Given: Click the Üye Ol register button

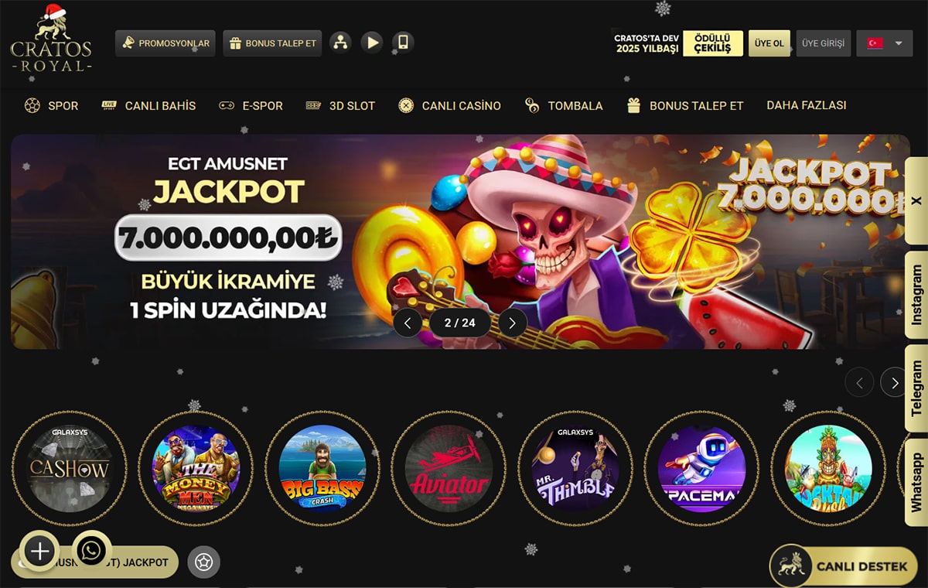Looking at the screenshot, I should coord(769,43).
